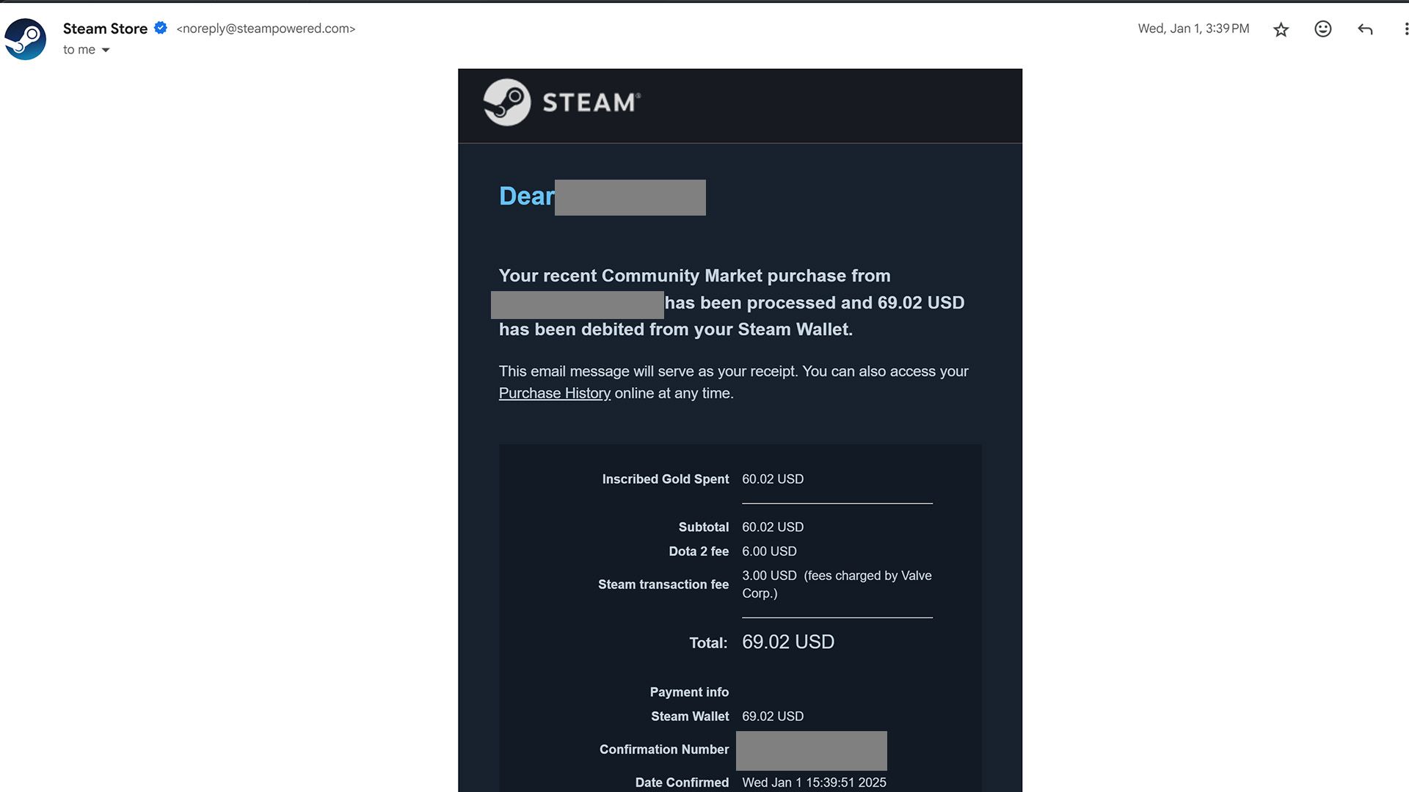The height and width of the screenshot is (792, 1409).
Task: Add an emoji reaction to the email
Action: tap(1322, 29)
